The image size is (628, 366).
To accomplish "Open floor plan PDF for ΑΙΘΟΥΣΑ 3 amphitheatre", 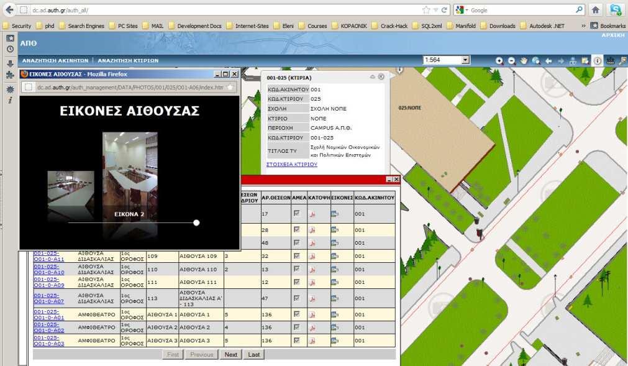I will 312,341.
